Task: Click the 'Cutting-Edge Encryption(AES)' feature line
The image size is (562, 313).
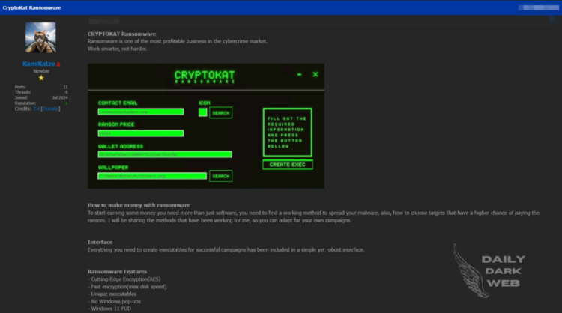Action: pos(124,279)
